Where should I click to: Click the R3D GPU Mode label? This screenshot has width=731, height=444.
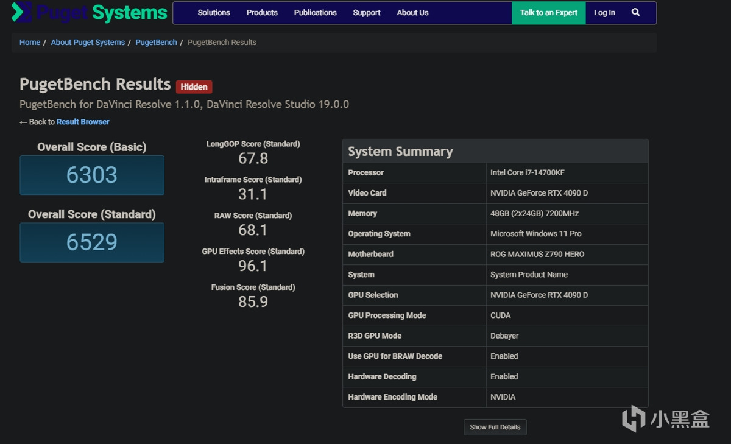click(x=375, y=336)
